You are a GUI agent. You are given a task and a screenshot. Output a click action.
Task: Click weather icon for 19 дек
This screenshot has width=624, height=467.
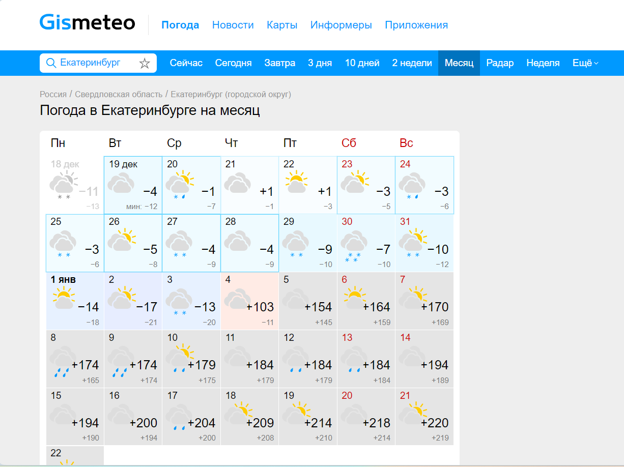(120, 183)
